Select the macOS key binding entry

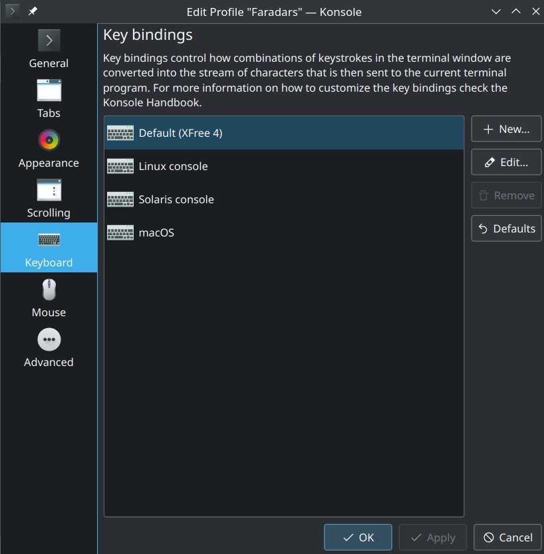click(x=156, y=232)
